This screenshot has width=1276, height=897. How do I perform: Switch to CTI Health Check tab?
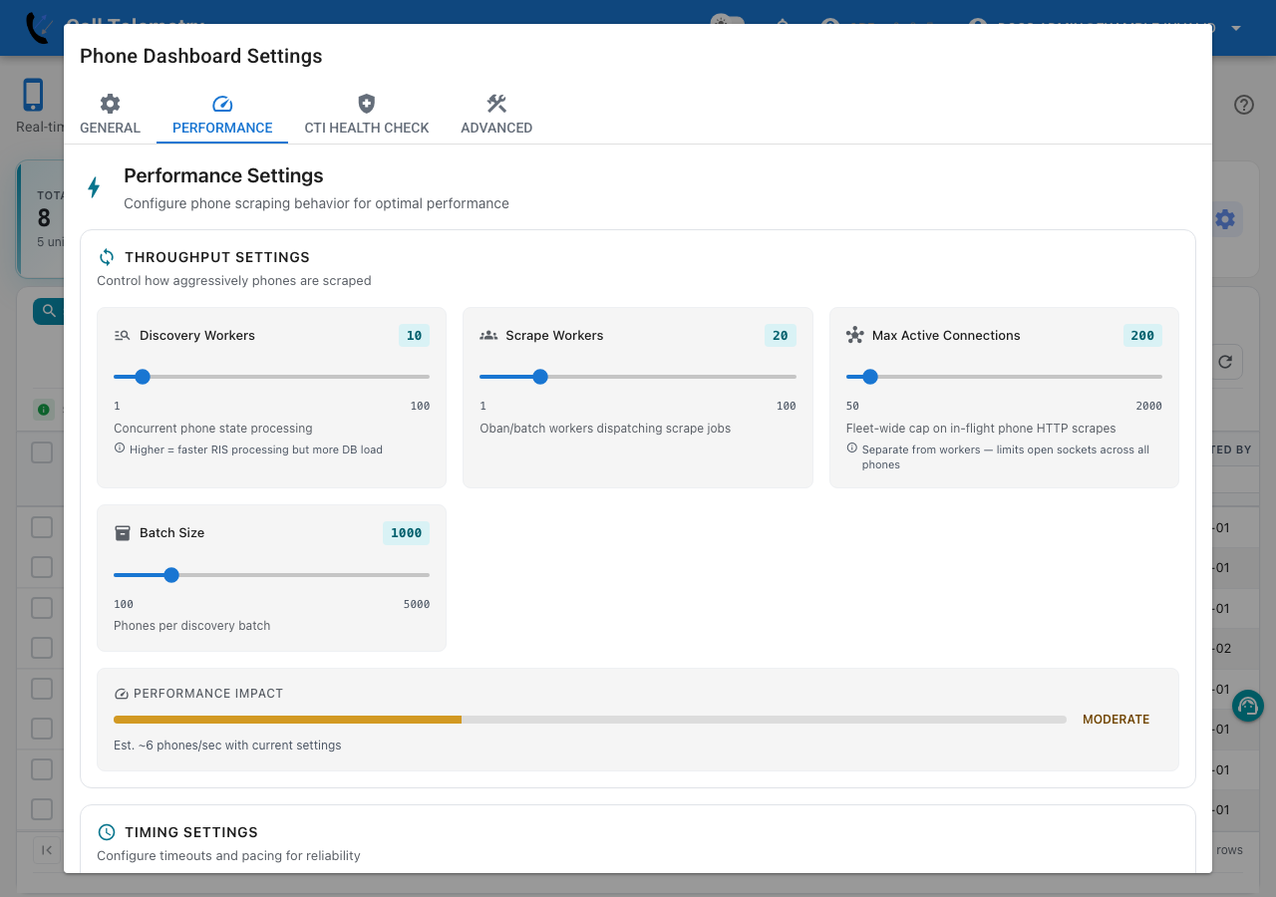[367, 115]
